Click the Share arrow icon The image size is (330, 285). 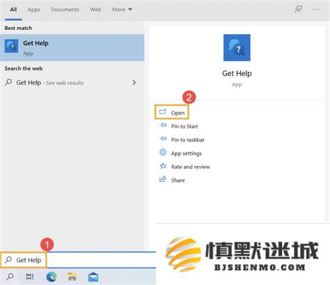(163, 179)
